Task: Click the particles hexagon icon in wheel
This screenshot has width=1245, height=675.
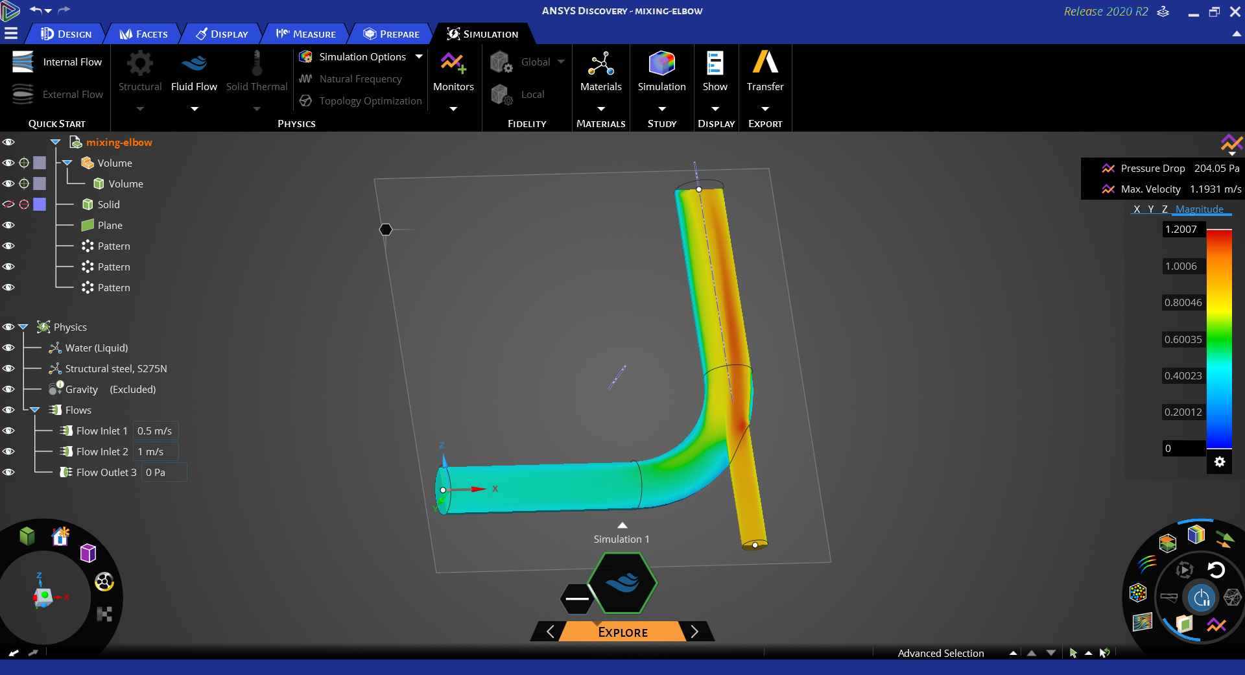Action: coord(1138,592)
